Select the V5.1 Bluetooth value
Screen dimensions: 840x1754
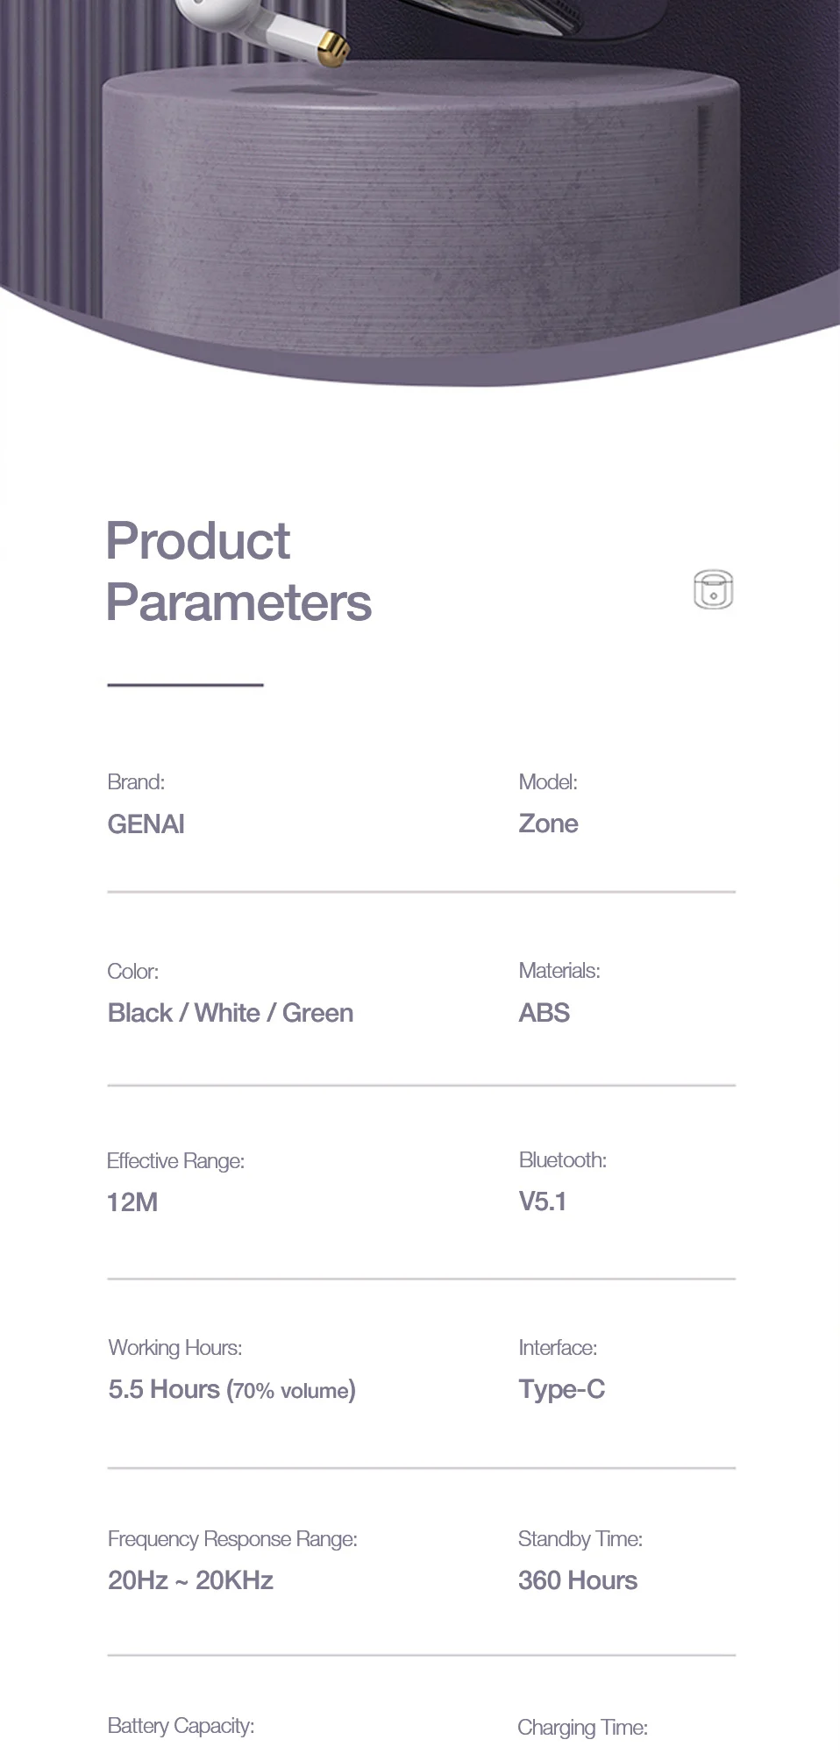(x=543, y=1201)
